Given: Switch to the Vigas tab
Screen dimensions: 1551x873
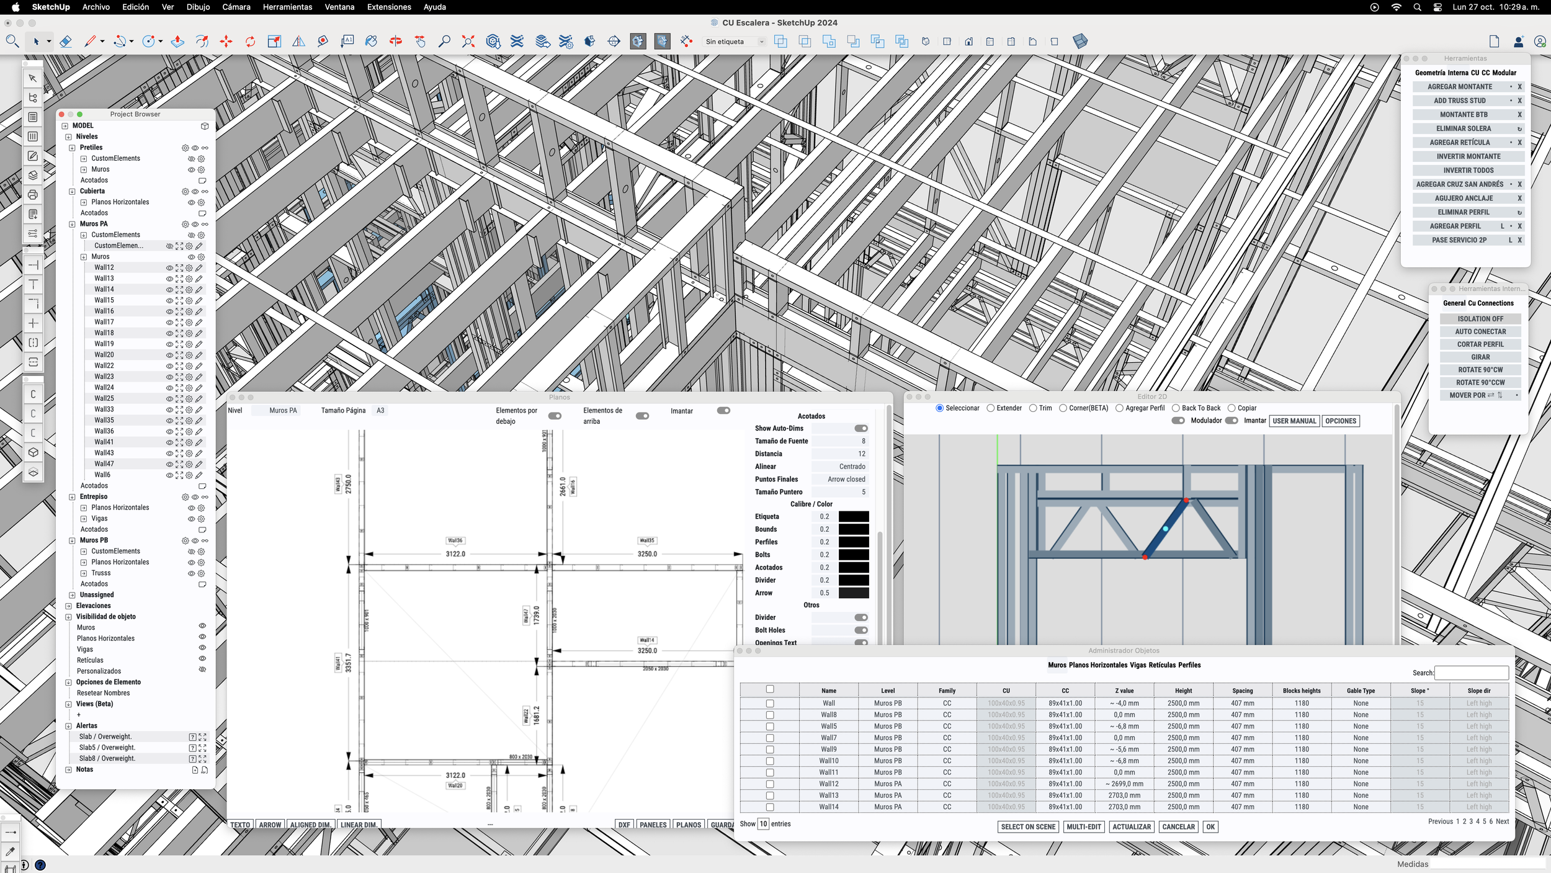Looking at the screenshot, I should pos(1138,665).
